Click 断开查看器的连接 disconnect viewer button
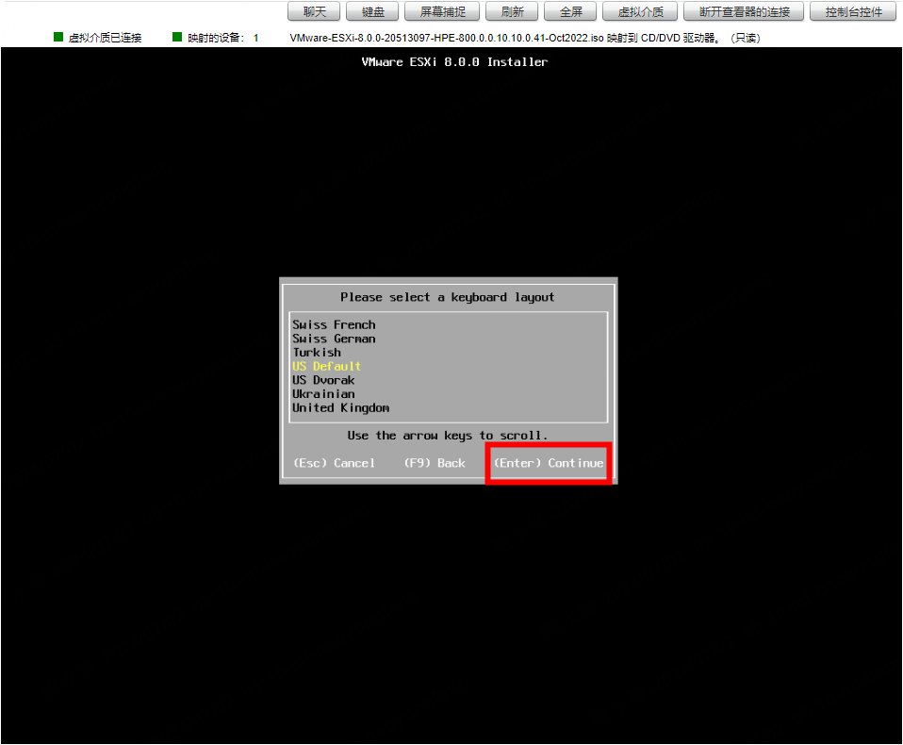903x745 pixels. [744, 11]
